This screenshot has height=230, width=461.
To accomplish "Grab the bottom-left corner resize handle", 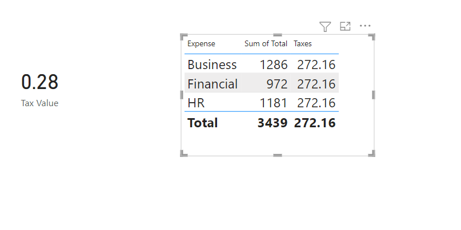I will (x=183, y=154).
